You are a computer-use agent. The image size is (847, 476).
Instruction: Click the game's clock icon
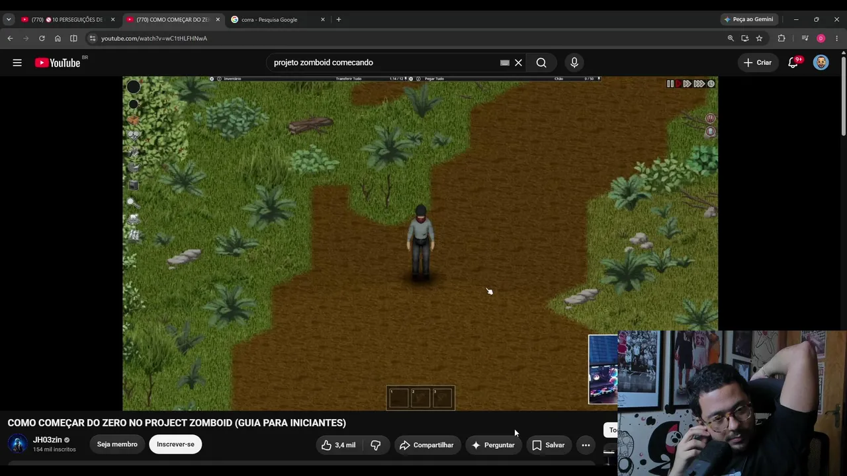coord(711,84)
